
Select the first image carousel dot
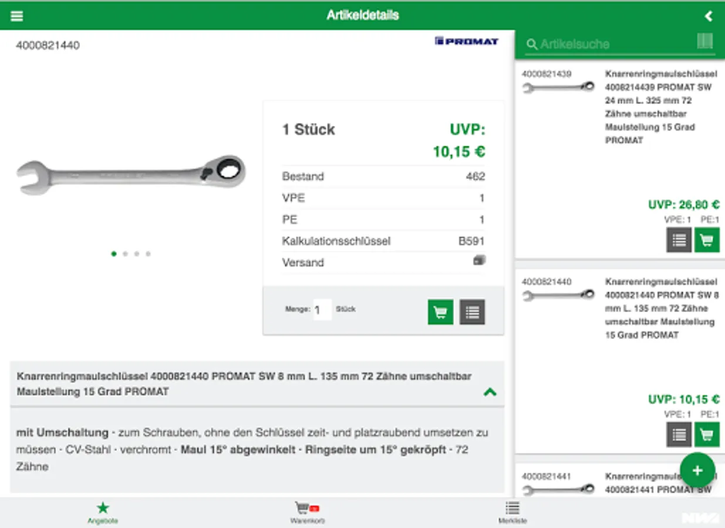pyautogui.click(x=114, y=254)
